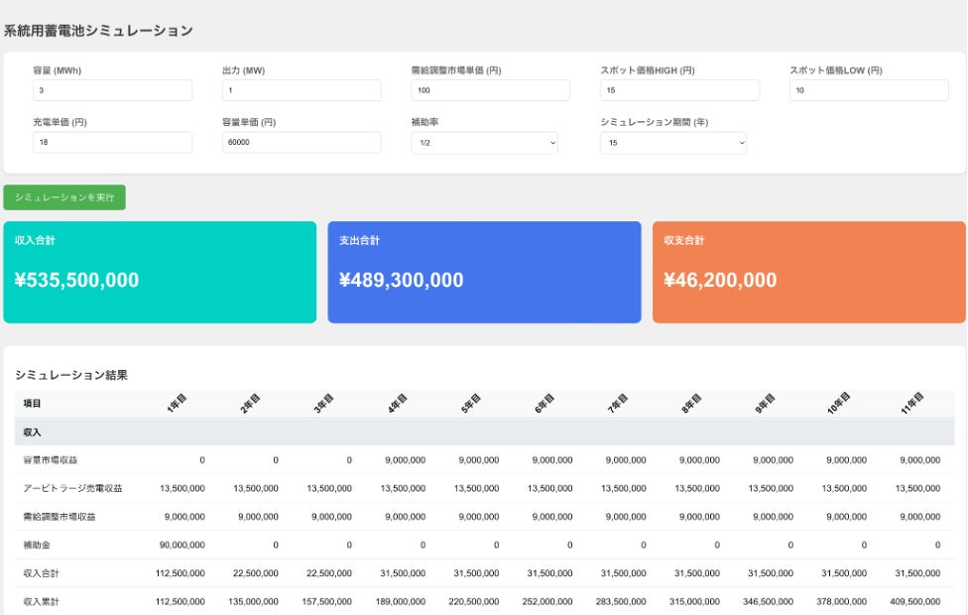Click the 出力 (MW) input field
Viewport: 968px width, 615px height.
[302, 90]
